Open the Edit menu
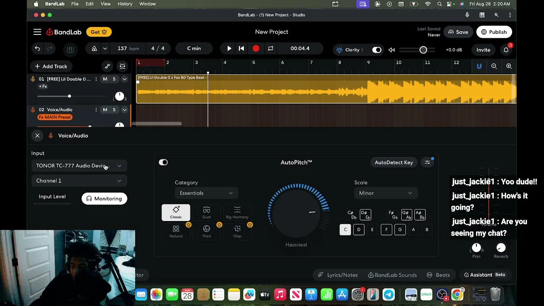The width and height of the screenshot is (544, 306). coord(89,4)
